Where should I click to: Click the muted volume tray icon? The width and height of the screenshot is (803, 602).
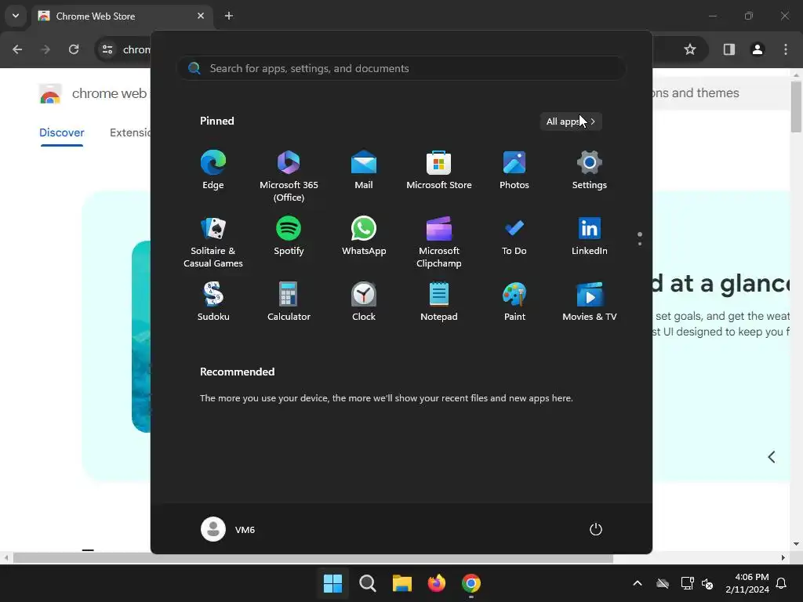707,583
